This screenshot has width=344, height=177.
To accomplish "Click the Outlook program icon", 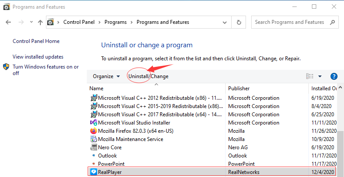I will [x=94, y=155].
